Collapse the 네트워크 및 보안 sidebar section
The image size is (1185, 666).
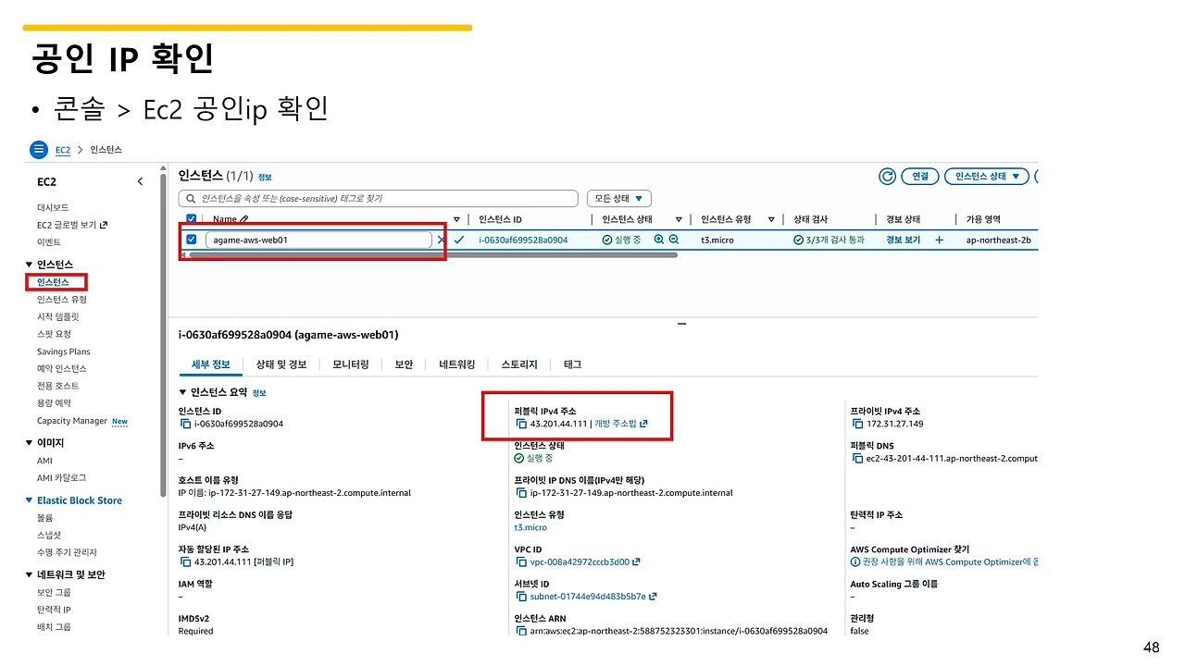point(29,574)
